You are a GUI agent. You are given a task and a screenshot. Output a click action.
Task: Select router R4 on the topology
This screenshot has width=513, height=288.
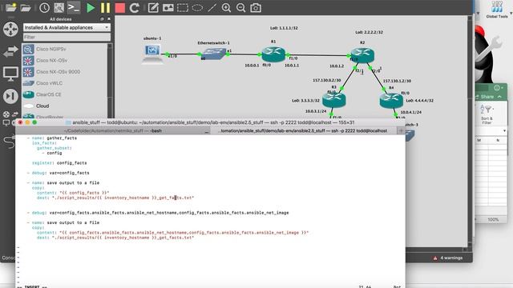391,100
